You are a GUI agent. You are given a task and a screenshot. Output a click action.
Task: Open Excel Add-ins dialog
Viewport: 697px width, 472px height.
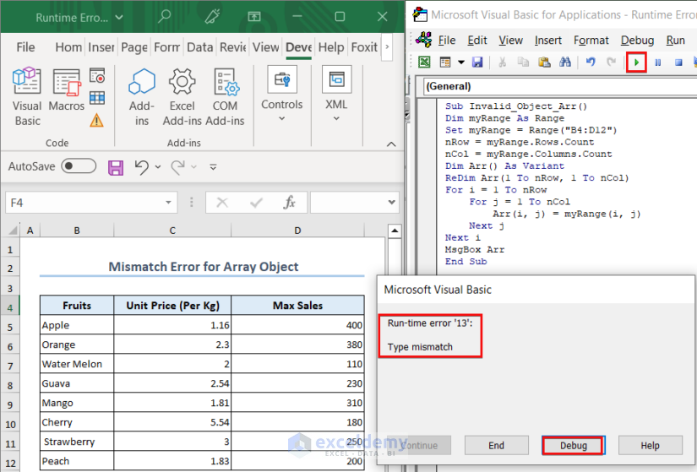[x=182, y=97]
